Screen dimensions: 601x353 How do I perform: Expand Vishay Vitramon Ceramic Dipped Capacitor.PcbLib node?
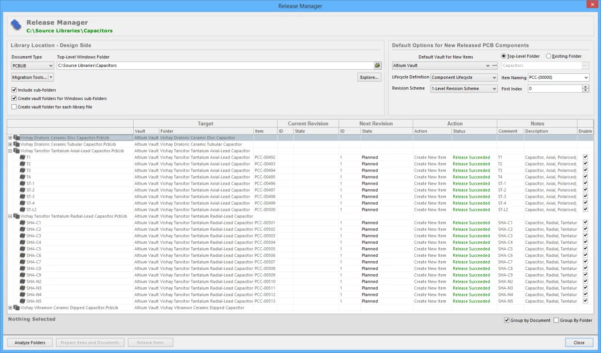11,308
